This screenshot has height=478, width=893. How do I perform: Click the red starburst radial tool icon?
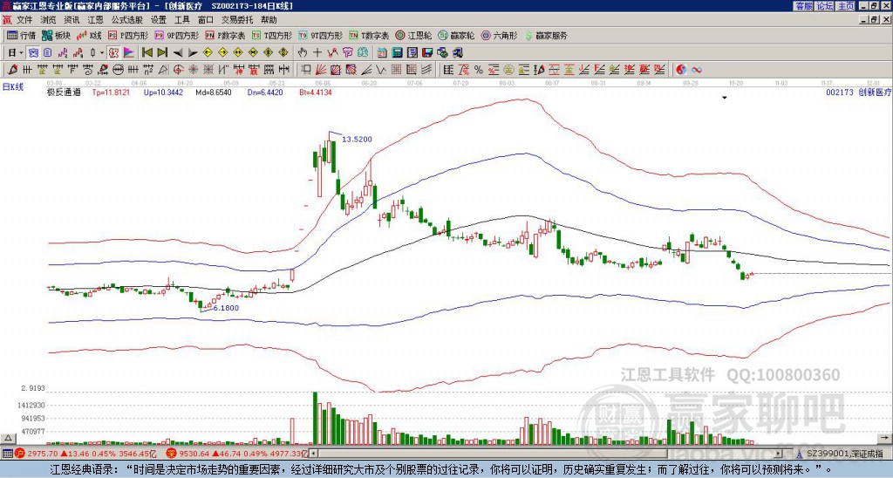pos(193,70)
